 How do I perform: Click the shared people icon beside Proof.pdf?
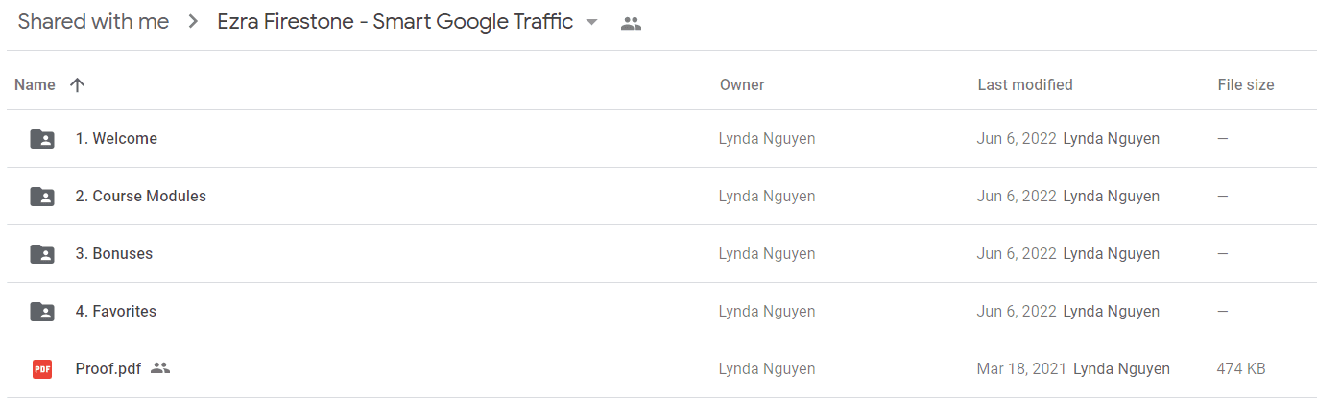pyautogui.click(x=160, y=368)
